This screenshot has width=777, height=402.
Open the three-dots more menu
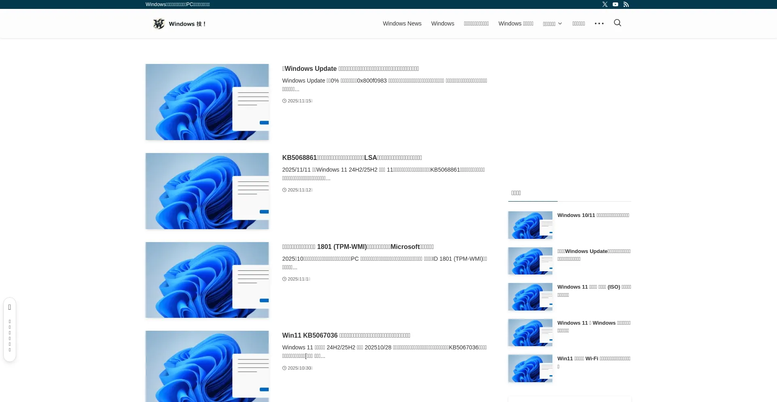(599, 23)
